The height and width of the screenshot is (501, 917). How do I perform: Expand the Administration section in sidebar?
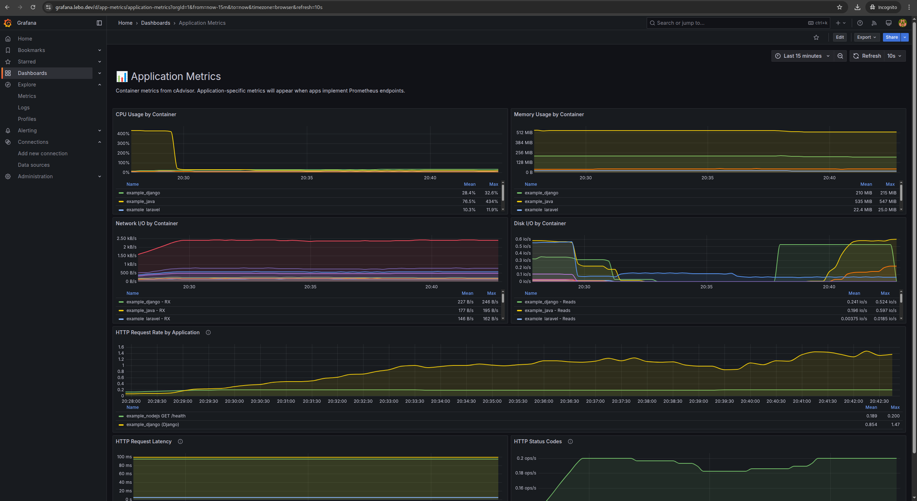point(99,176)
